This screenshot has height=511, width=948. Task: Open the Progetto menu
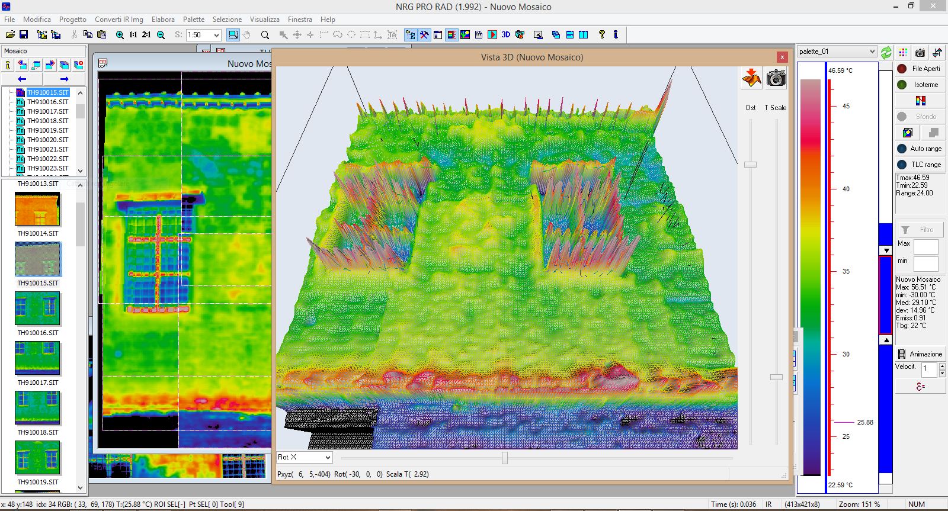coord(72,20)
